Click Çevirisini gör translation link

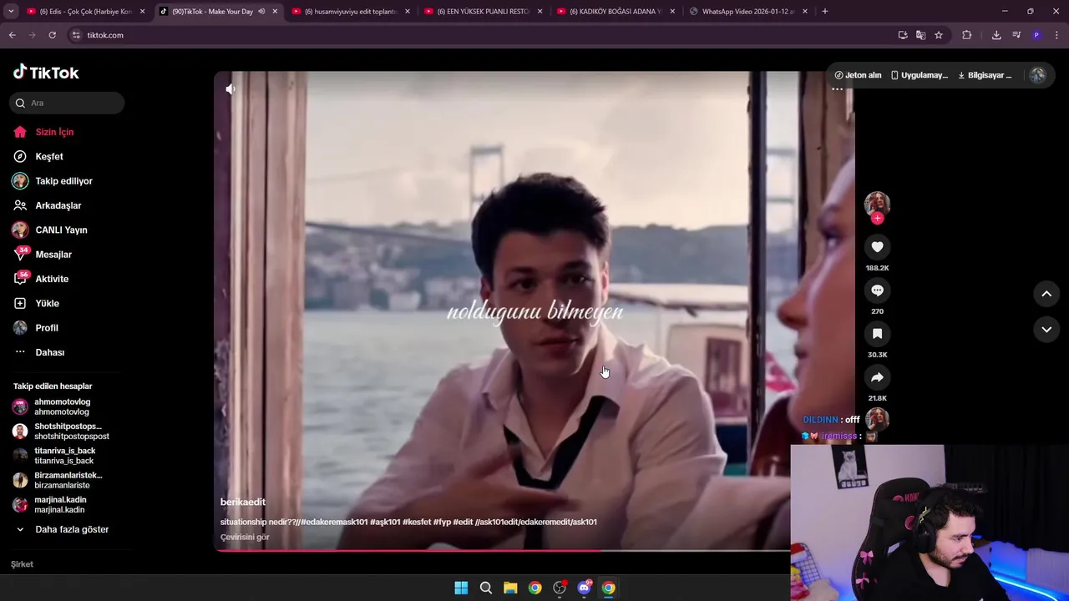pyautogui.click(x=245, y=537)
